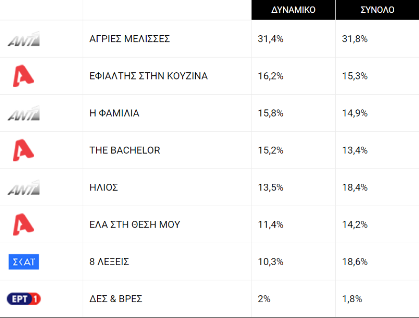The image size is (419, 318).
Task: Click the 16,2% cell for ΕΦΙΑΛΤΗΣ ΣΤΗΝ ΚΟΥΖΙΝΑ
Action: pyautogui.click(x=270, y=76)
